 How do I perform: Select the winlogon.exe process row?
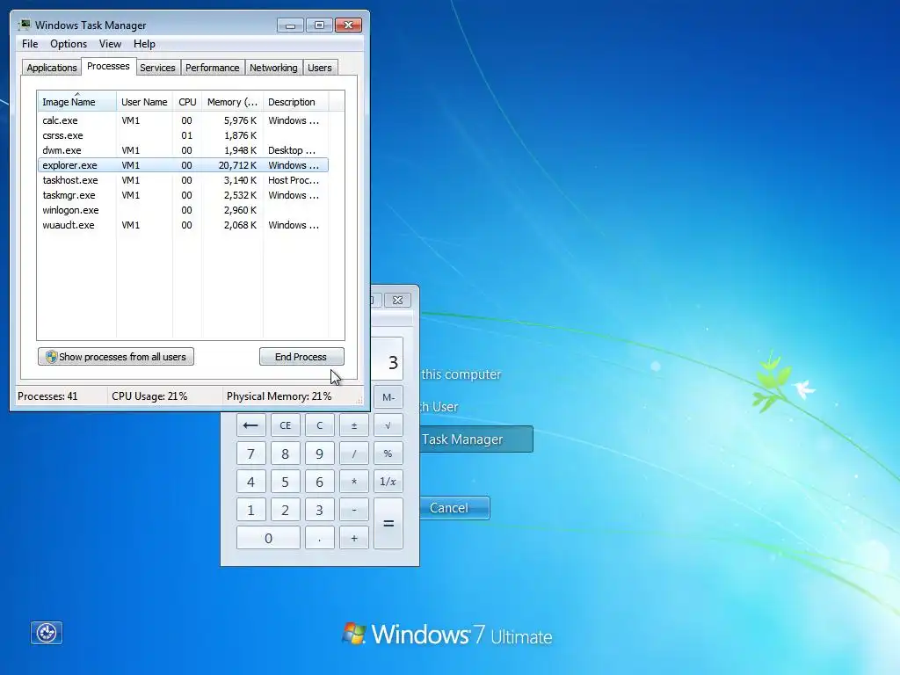coord(183,210)
